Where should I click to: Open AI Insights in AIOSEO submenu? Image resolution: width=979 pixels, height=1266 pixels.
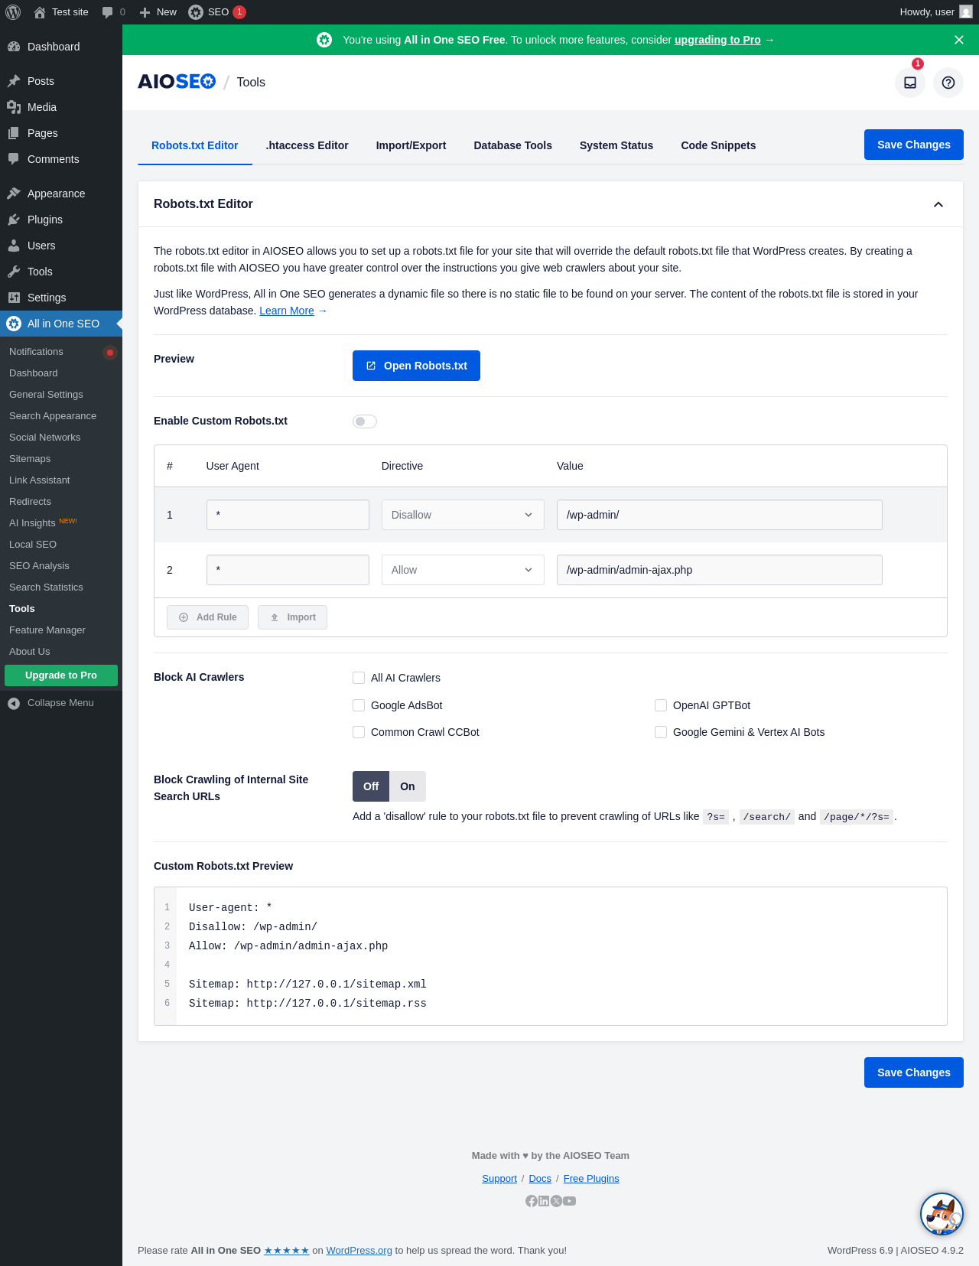(x=32, y=523)
